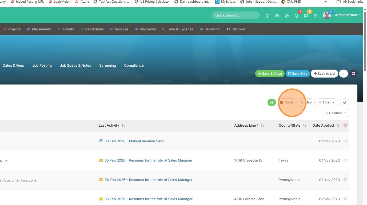The image size is (367, 205).
Task: Open the 06 Feb 2026 Manual Resume Send activity
Action: tap(134, 141)
